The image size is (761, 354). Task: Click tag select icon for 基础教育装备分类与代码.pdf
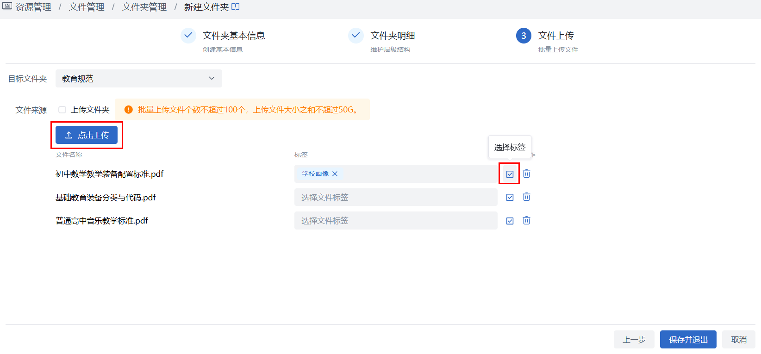click(510, 198)
